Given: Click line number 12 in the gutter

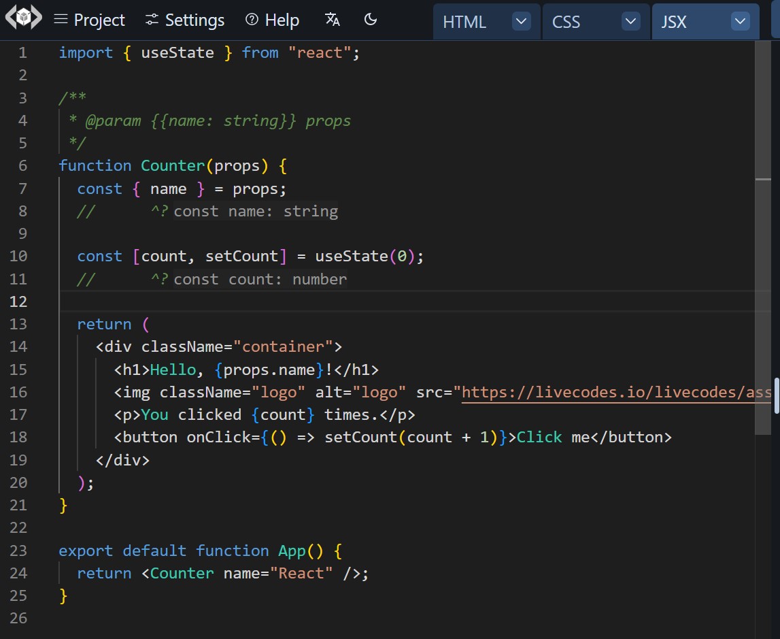Looking at the screenshot, I should (x=18, y=301).
